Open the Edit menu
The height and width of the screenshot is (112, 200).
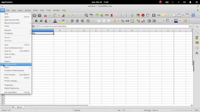point(8,10)
